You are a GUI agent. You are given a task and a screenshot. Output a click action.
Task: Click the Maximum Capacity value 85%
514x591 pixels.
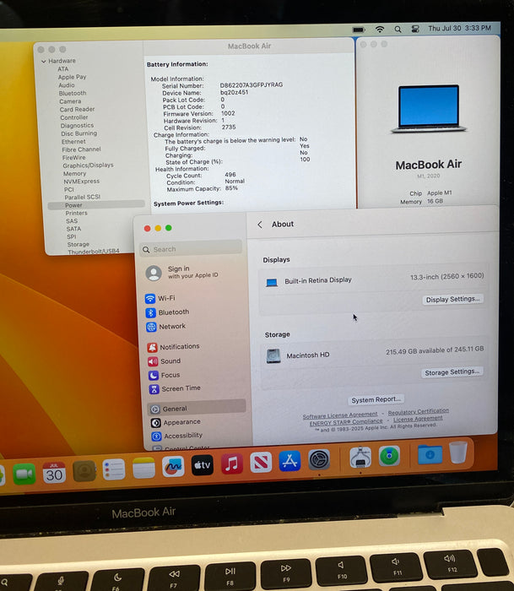coord(231,187)
